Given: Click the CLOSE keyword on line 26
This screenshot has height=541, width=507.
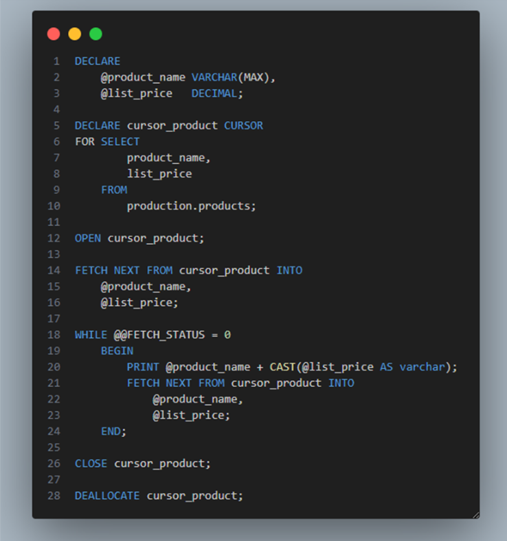Looking at the screenshot, I should (x=91, y=463).
